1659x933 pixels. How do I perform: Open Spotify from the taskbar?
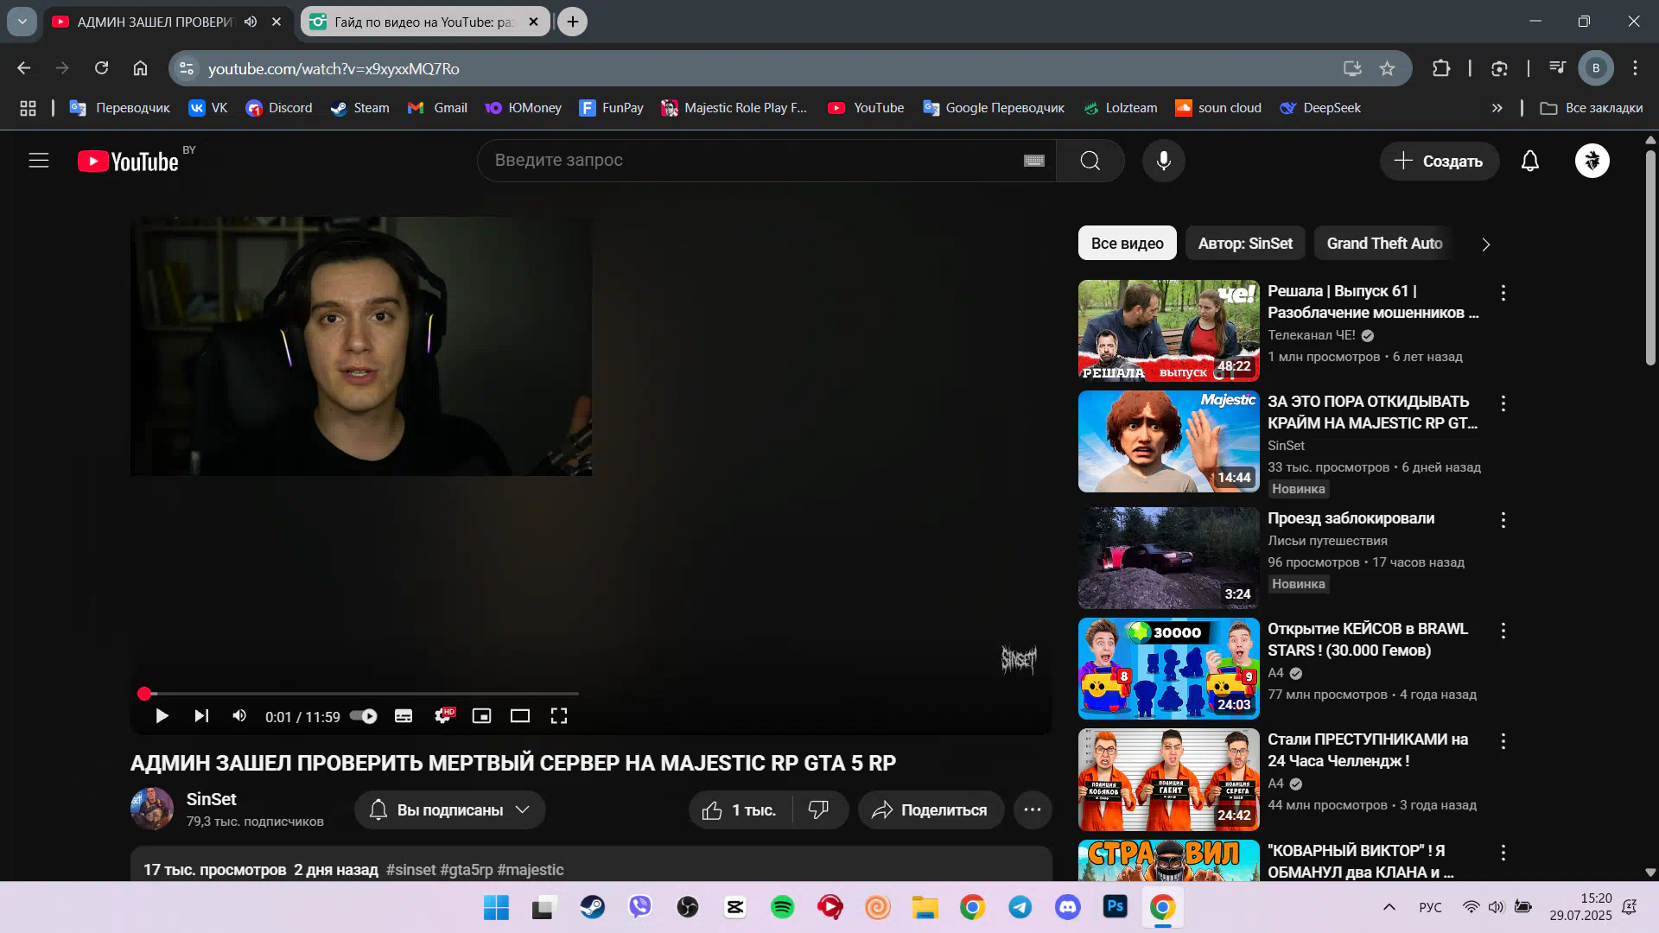pyautogui.click(x=782, y=907)
